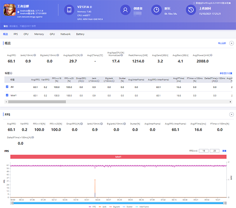Click the duration clock icon
The image size is (236, 208).
tap(156, 10)
